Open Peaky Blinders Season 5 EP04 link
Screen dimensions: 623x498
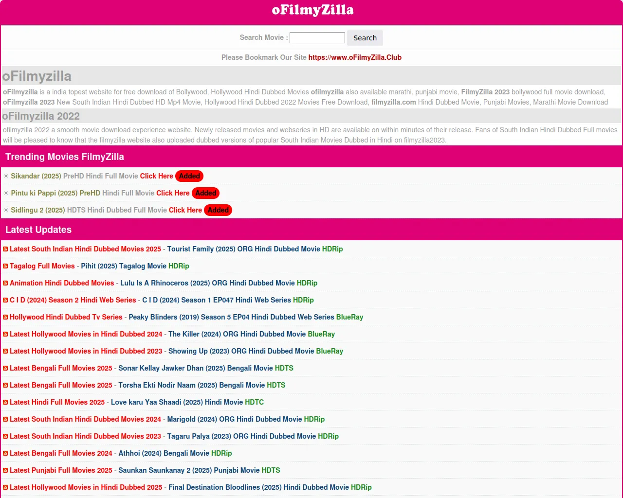[x=246, y=317]
